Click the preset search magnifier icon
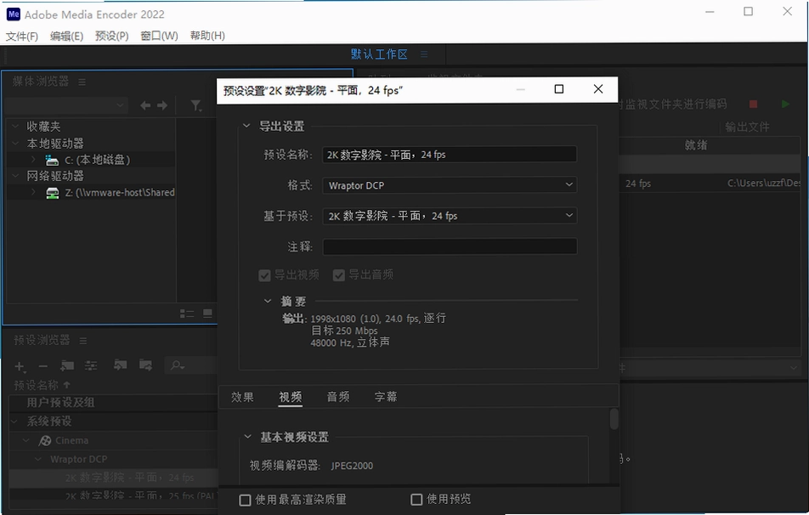 click(177, 365)
